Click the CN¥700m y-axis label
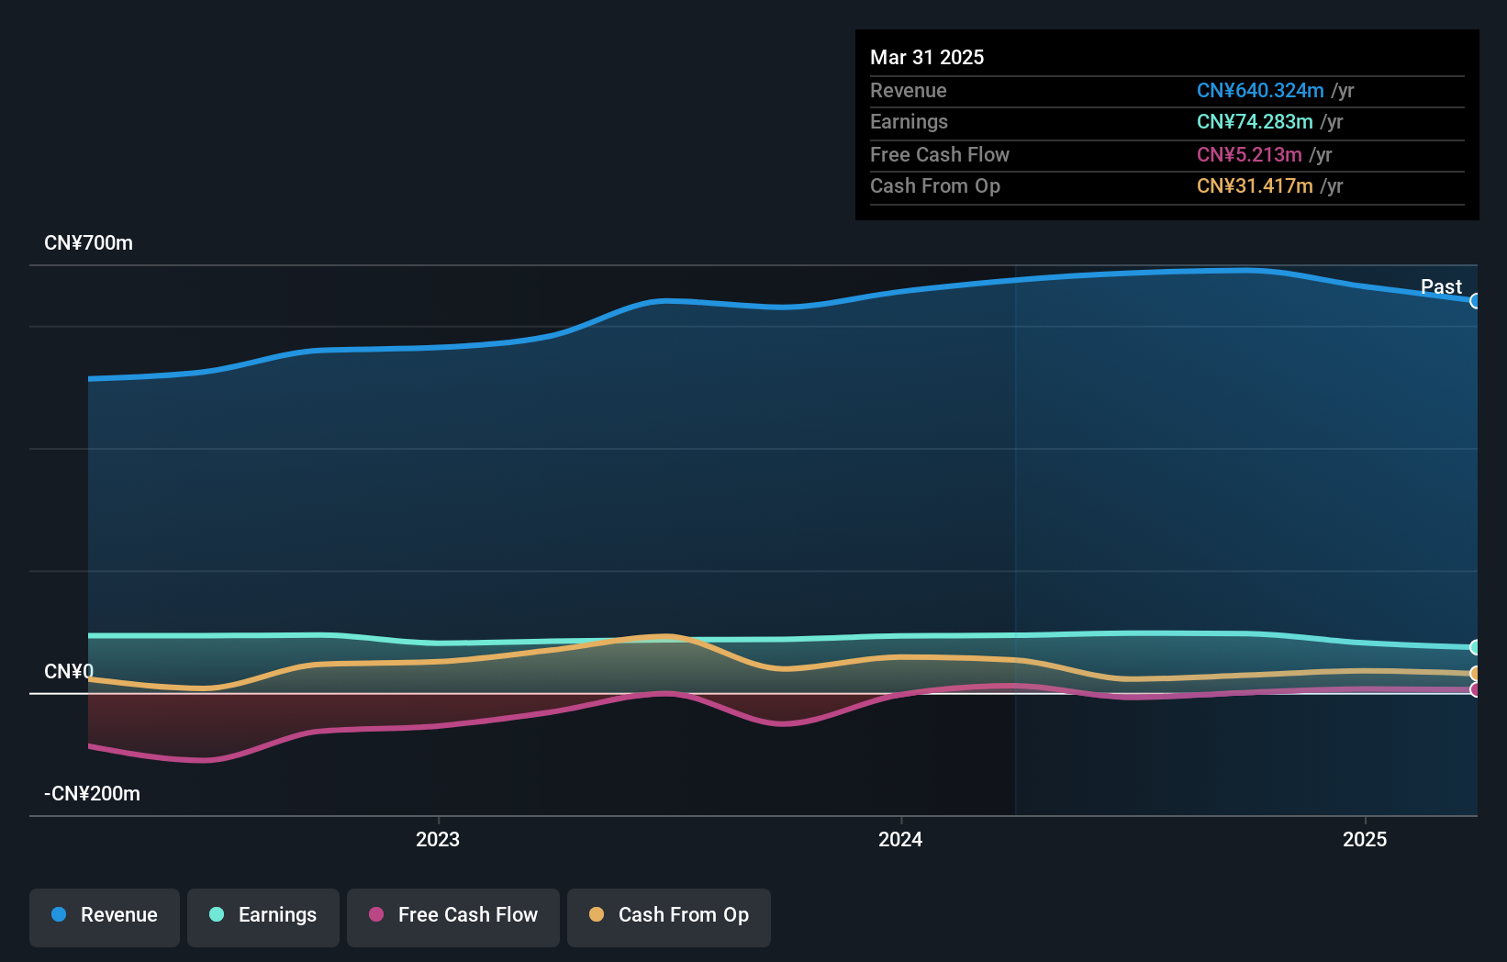Viewport: 1507px width, 962px height. [x=89, y=243]
